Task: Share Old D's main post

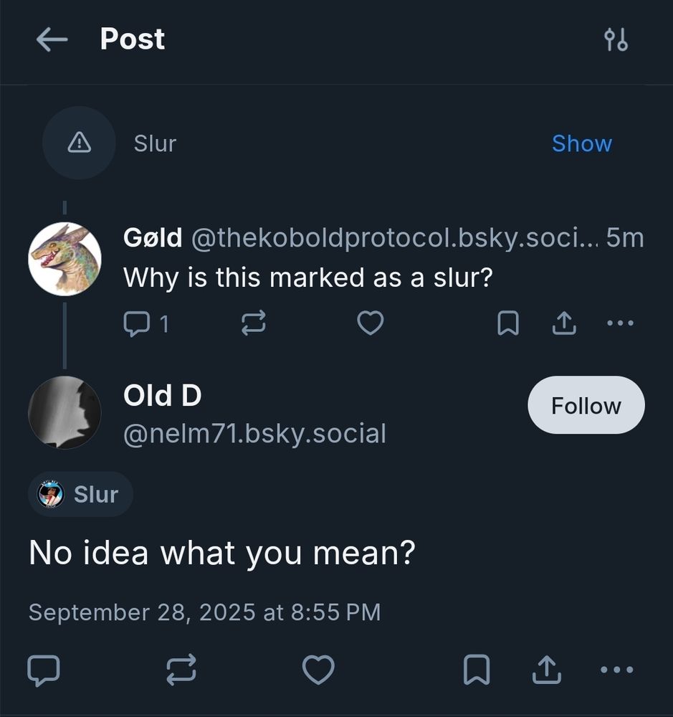Action: coord(546,670)
